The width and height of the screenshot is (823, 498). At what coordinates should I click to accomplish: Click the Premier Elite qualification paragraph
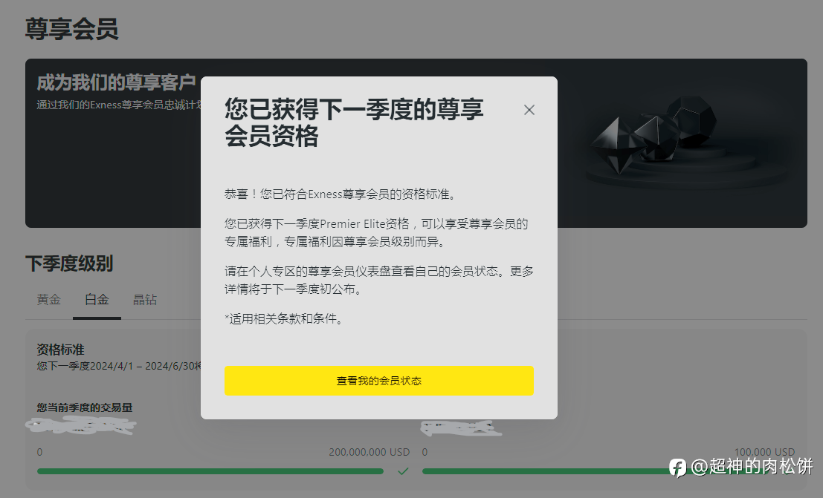[376, 233]
